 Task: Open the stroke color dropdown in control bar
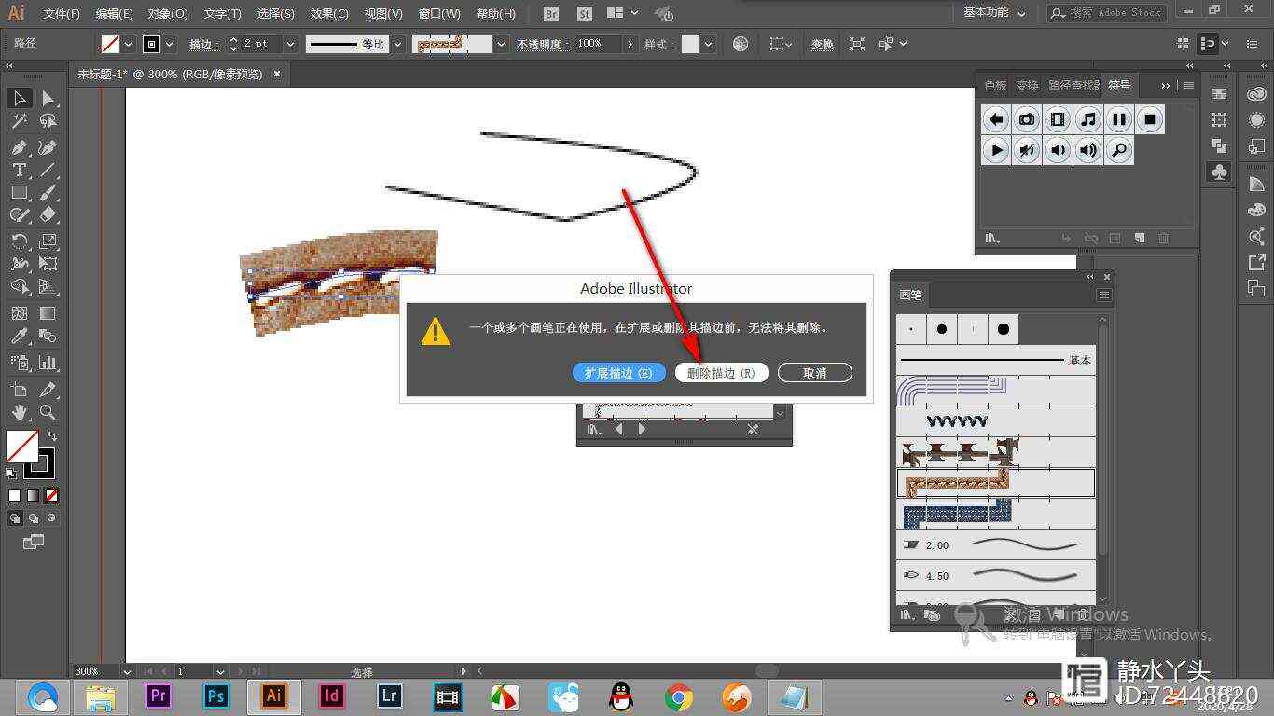pos(172,44)
